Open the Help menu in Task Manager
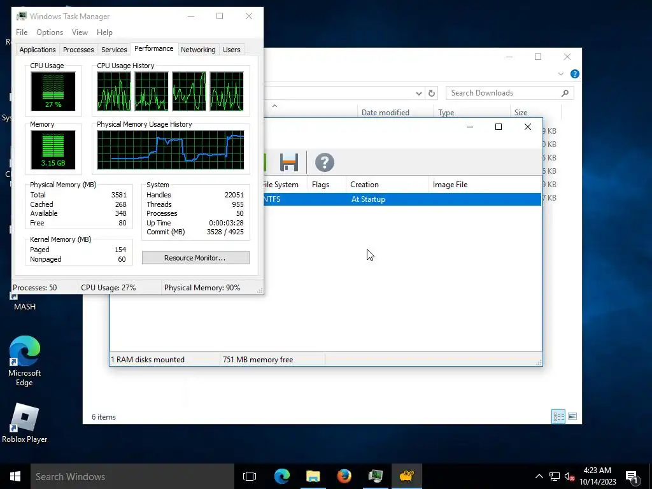This screenshot has width=652, height=489. click(x=104, y=32)
